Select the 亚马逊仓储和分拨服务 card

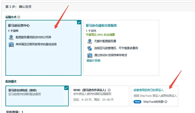tap(121, 48)
